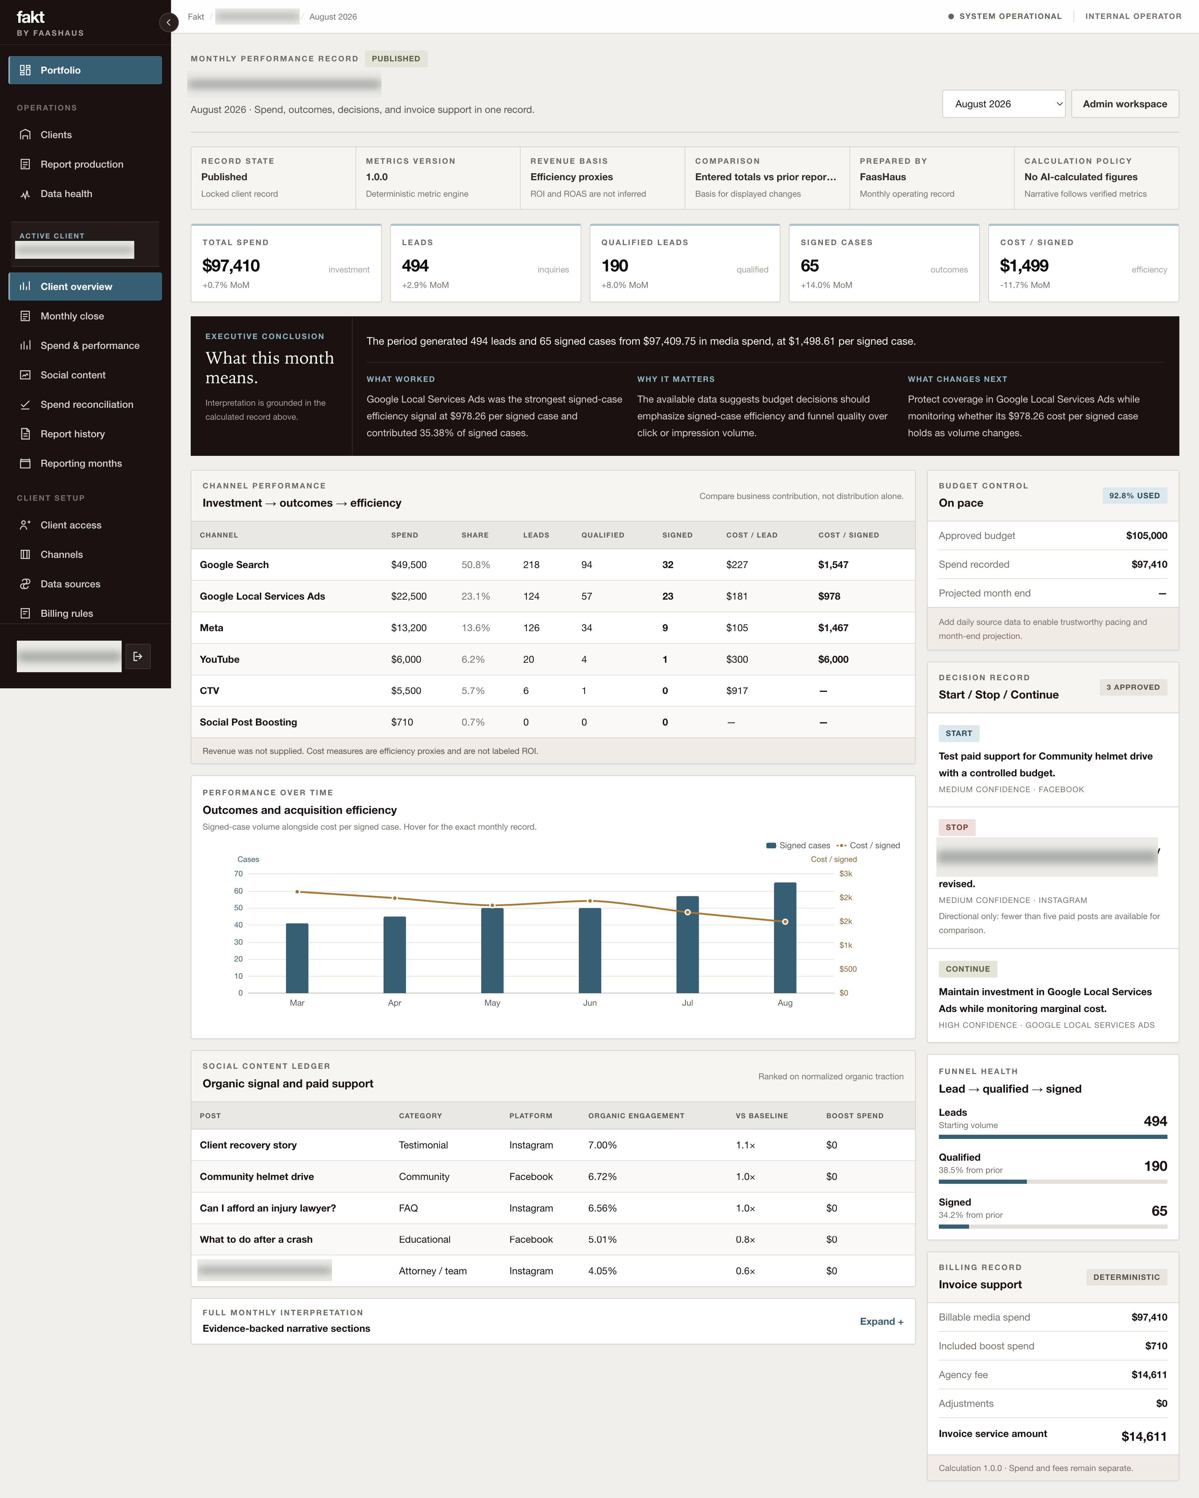This screenshot has height=1498, width=1199.
Task: Go to Monthly close page
Action: tap(86, 316)
